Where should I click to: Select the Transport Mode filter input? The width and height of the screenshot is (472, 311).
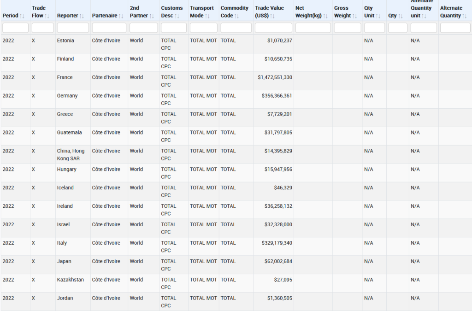tap(203, 28)
